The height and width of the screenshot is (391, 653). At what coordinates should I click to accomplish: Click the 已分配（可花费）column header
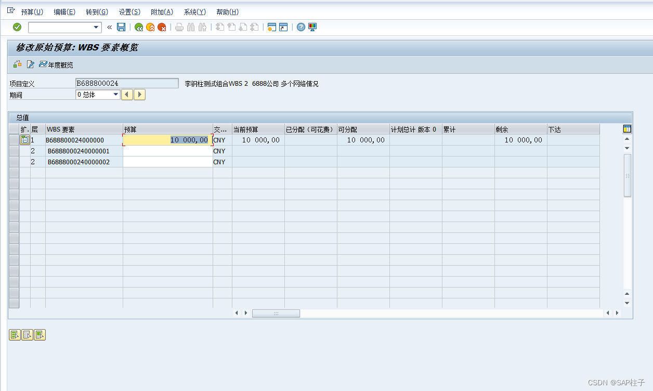coord(311,129)
